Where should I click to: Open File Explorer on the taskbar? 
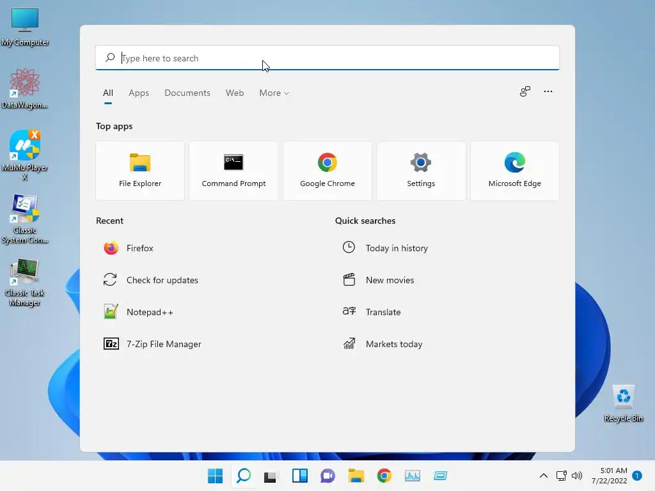356,476
